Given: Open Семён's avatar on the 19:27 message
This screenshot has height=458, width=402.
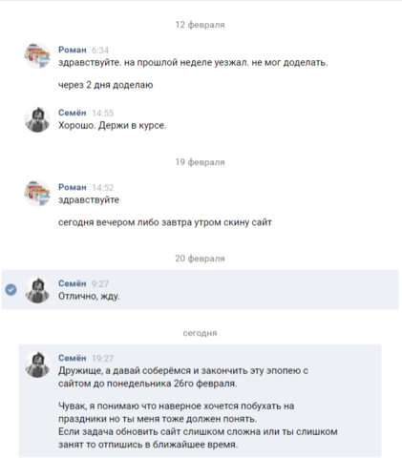Looking at the screenshot, I should (x=37, y=364).
